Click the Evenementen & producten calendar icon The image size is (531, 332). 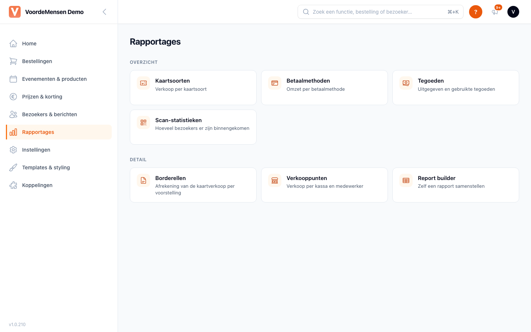coord(13,79)
